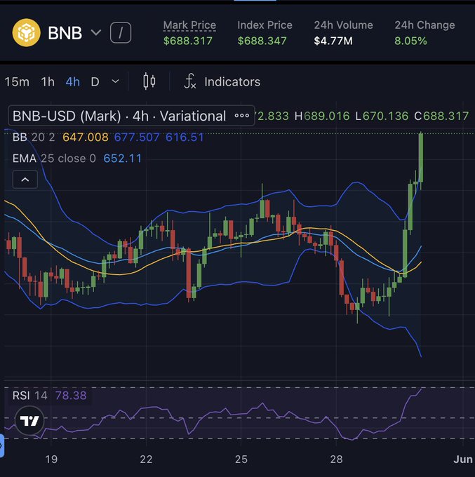Image resolution: width=475 pixels, height=477 pixels.
Task: Expand more timeframe options chevron
Action: (115, 81)
